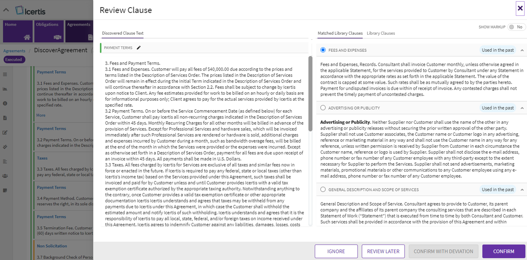Open the team members sidebar icon
The height and width of the screenshot is (260, 527).
(x=5, y=176)
